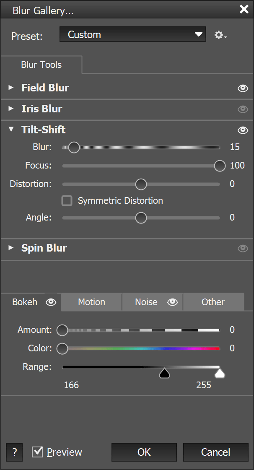The height and width of the screenshot is (470, 254).
Task: Expand the Spin Blur section
Action: pyautogui.click(x=11, y=248)
